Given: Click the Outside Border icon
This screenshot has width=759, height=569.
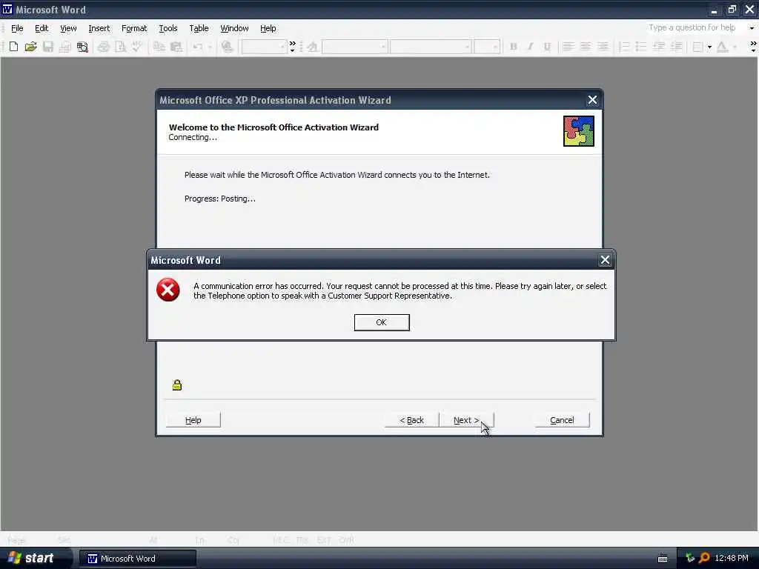Looking at the screenshot, I should [x=697, y=47].
